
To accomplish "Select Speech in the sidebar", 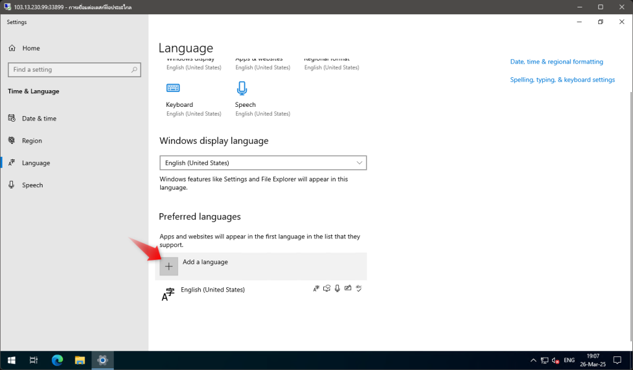I will pos(32,185).
